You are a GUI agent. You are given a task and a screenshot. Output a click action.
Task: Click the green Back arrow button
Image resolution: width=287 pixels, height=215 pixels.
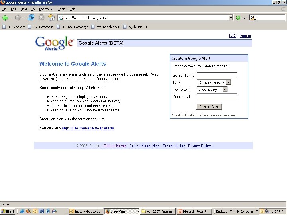(5, 18)
